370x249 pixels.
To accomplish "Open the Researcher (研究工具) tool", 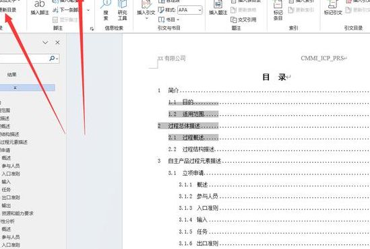I will tap(123, 10).
